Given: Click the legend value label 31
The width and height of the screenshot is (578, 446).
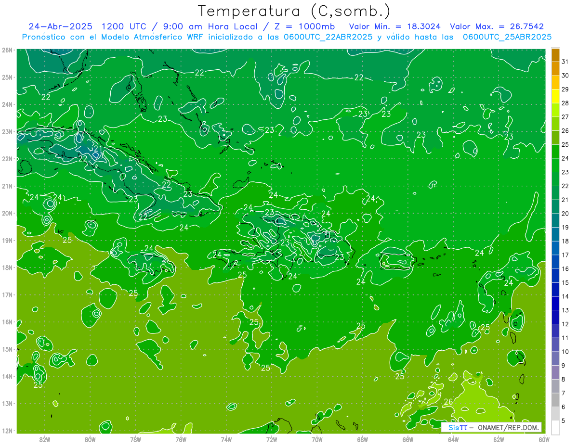Looking at the screenshot, I should point(565,62).
